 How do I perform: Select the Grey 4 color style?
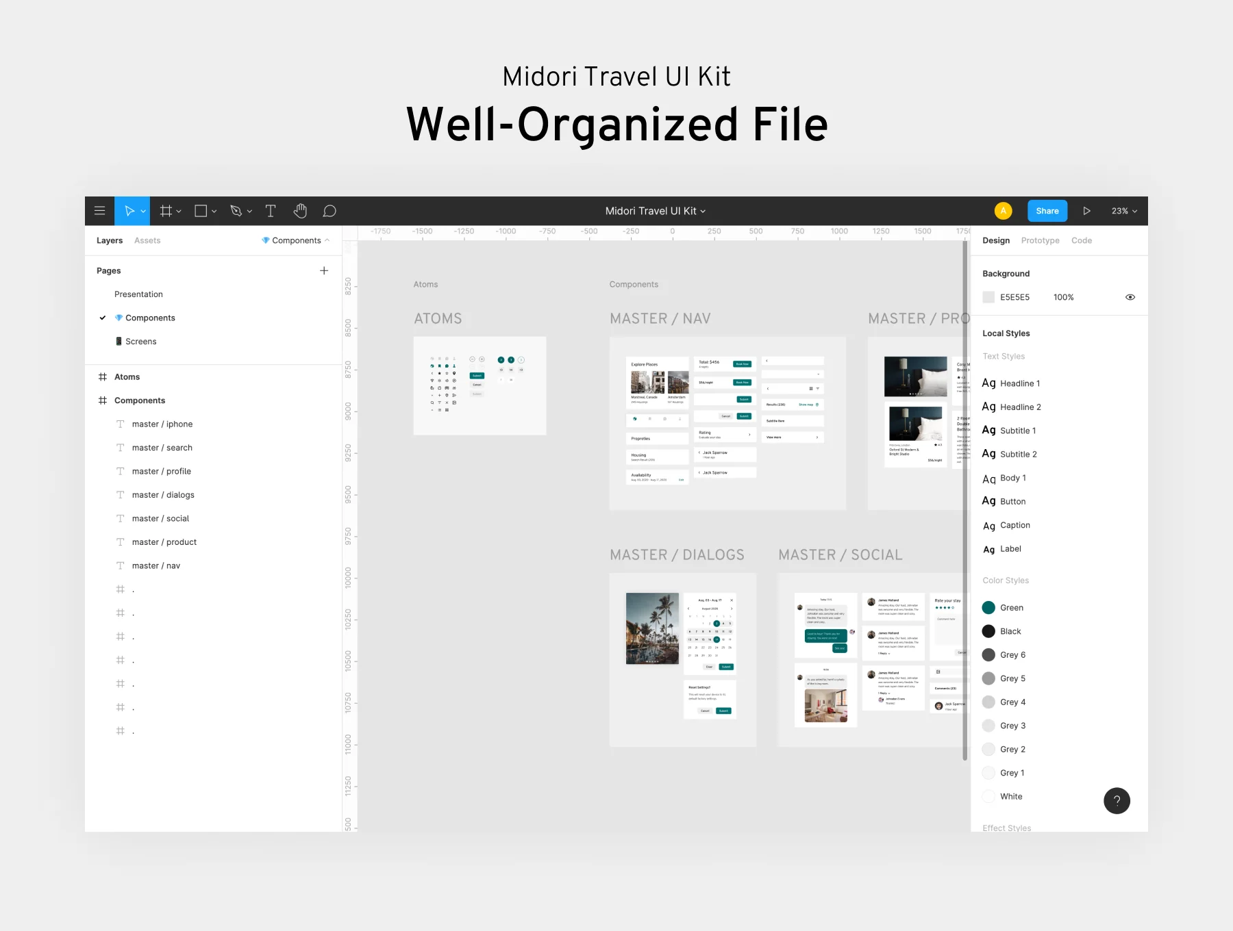1004,702
